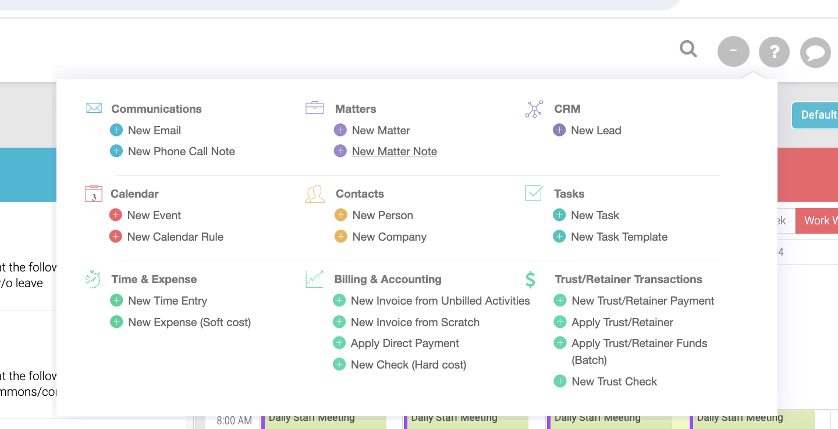Click the gray minus quick-create button

click(x=733, y=51)
